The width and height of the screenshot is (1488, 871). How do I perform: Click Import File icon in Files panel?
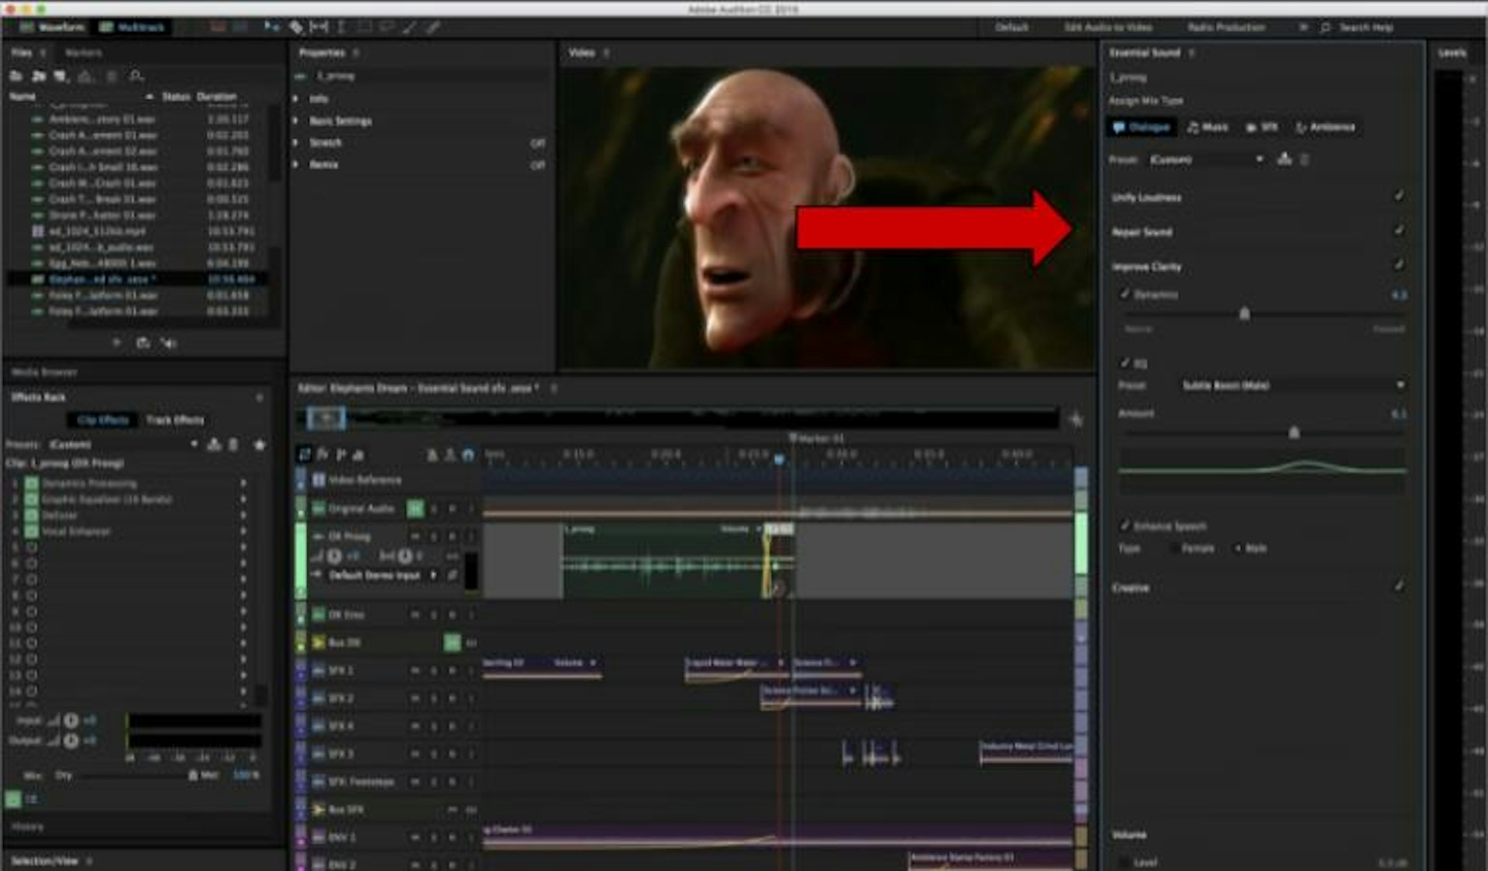pyautogui.click(x=39, y=76)
